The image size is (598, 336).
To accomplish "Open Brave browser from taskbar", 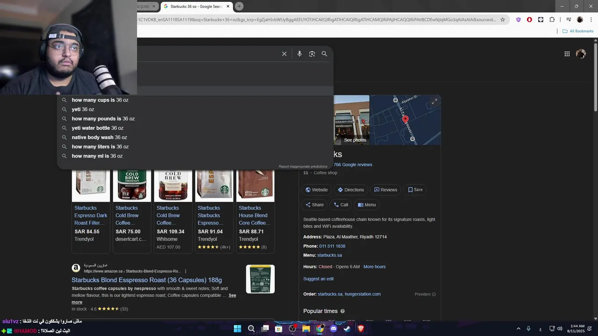I will (361, 329).
